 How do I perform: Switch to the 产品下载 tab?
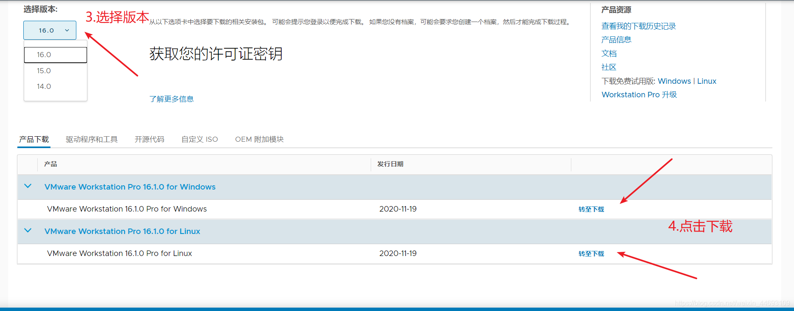34,139
